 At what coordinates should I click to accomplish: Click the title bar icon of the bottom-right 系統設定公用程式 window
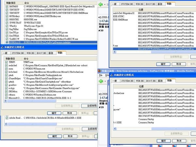coord(112,75)
